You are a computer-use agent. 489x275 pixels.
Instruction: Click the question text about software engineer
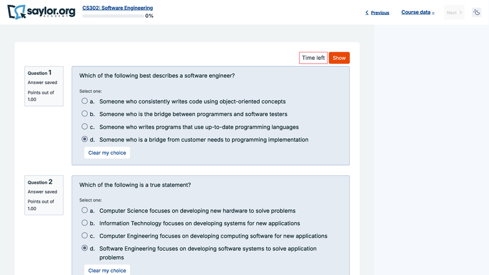[157, 76]
